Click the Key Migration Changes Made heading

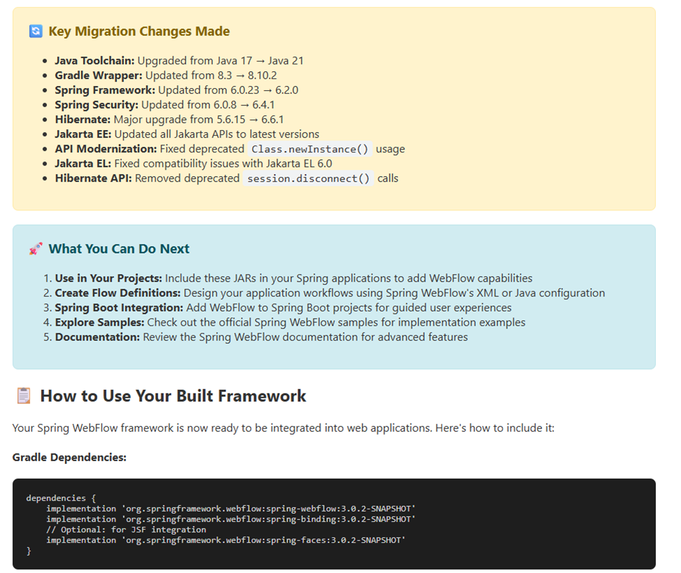pyautogui.click(x=139, y=31)
